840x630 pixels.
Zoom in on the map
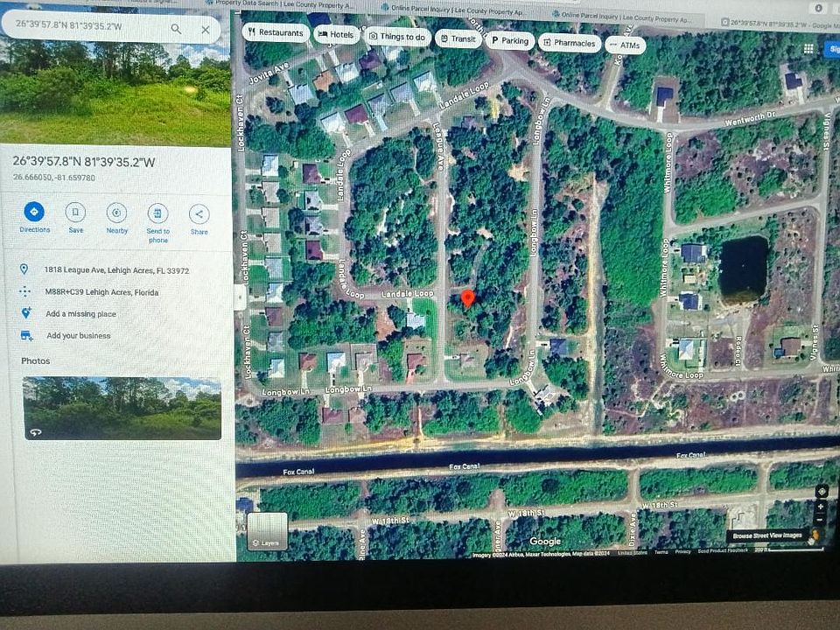click(821, 507)
